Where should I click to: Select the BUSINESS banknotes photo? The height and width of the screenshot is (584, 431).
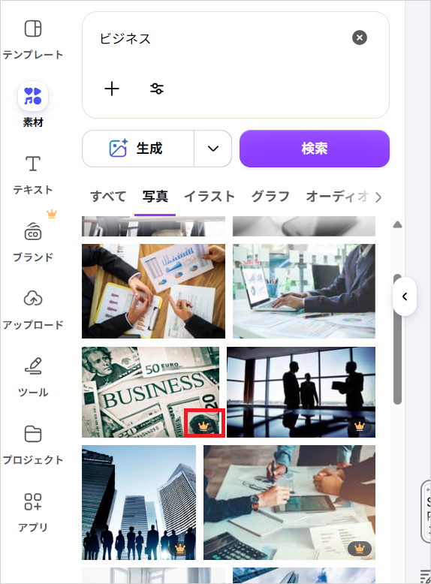click(x=150, y=392)
